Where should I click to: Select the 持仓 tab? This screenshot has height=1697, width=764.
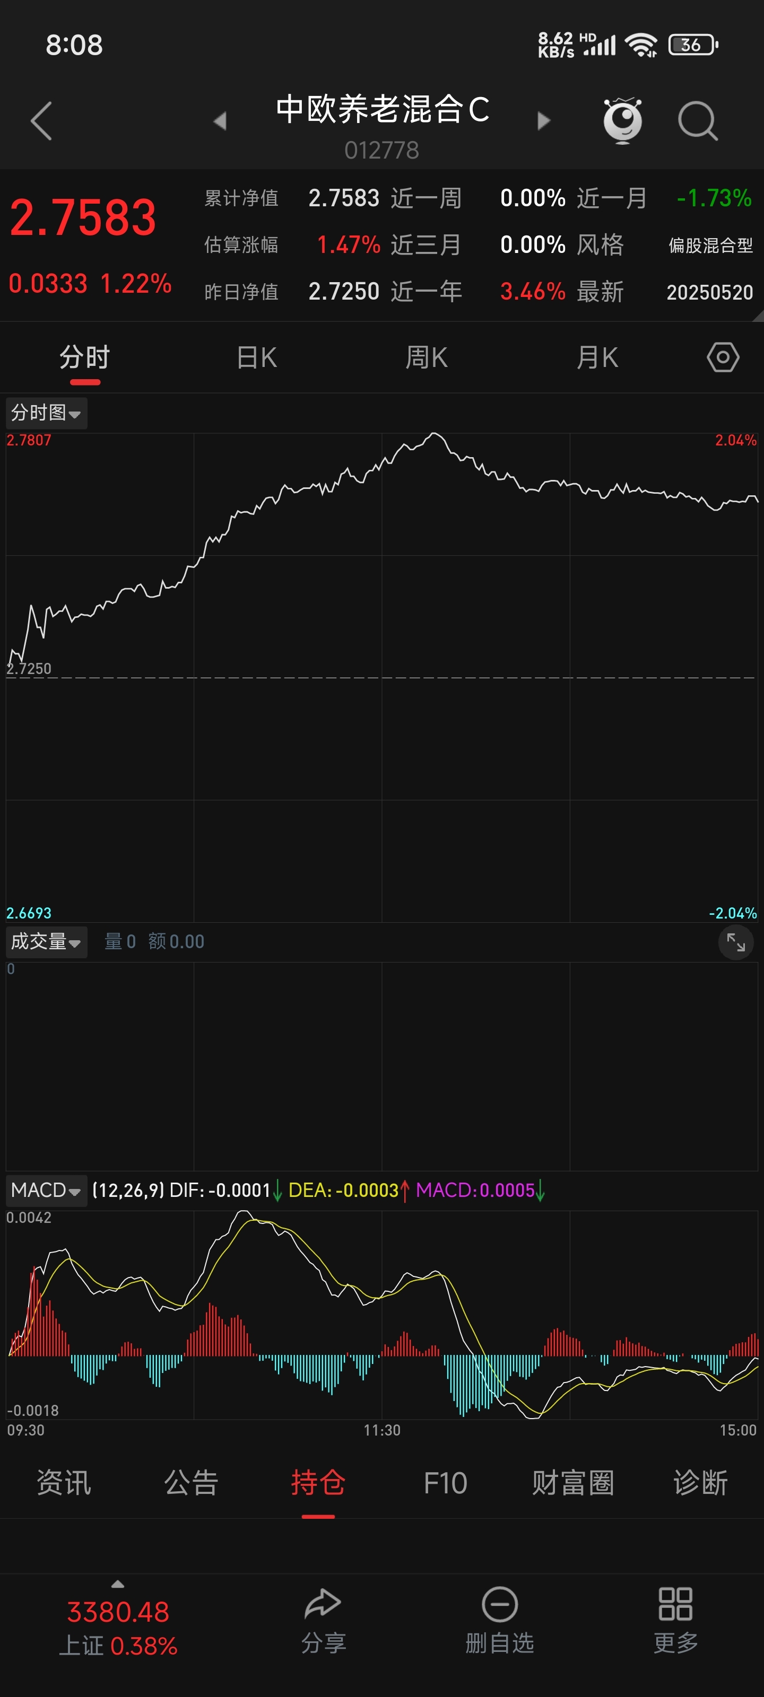(x=318, y=1483)
